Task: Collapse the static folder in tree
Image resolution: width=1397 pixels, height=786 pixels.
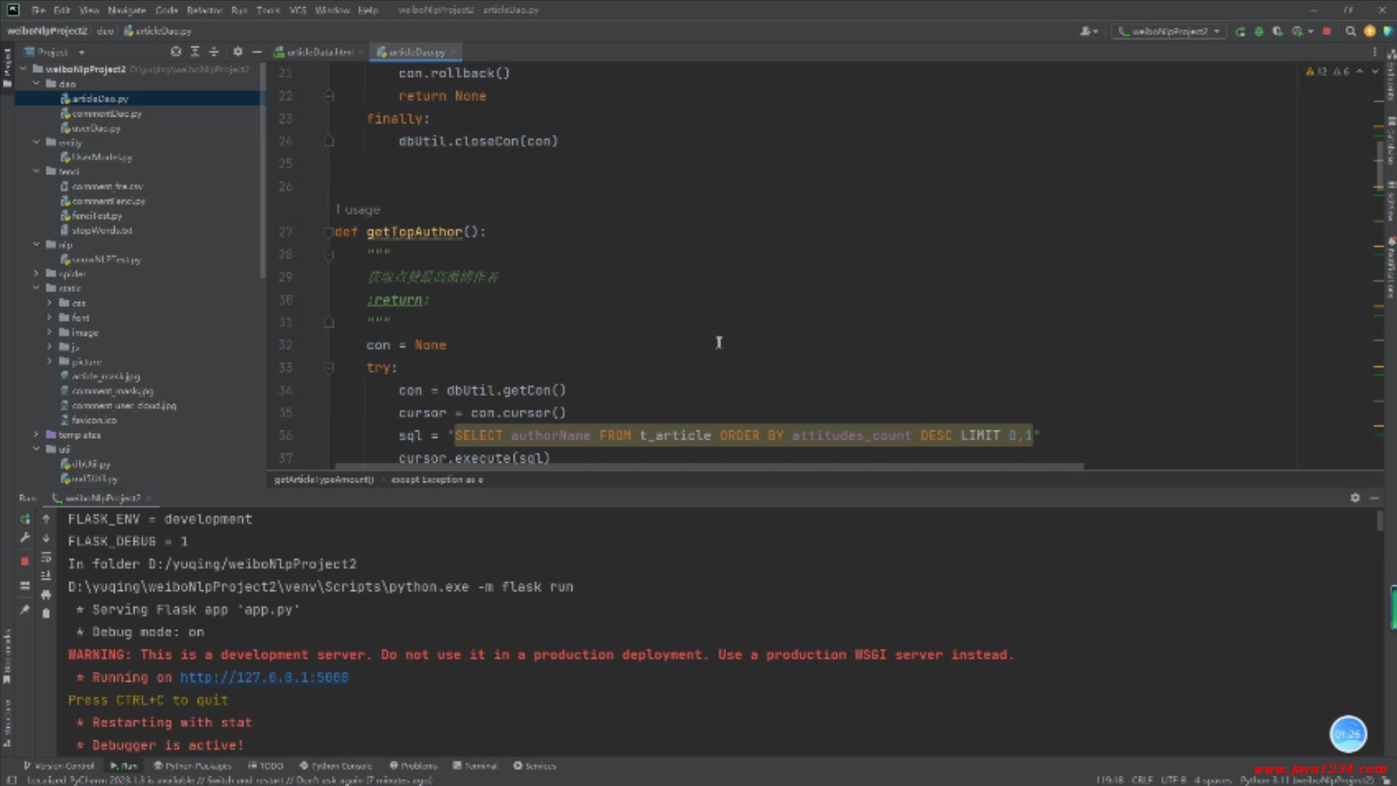Action: point(36,288)
